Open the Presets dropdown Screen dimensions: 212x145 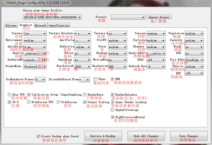coord(128,17)
